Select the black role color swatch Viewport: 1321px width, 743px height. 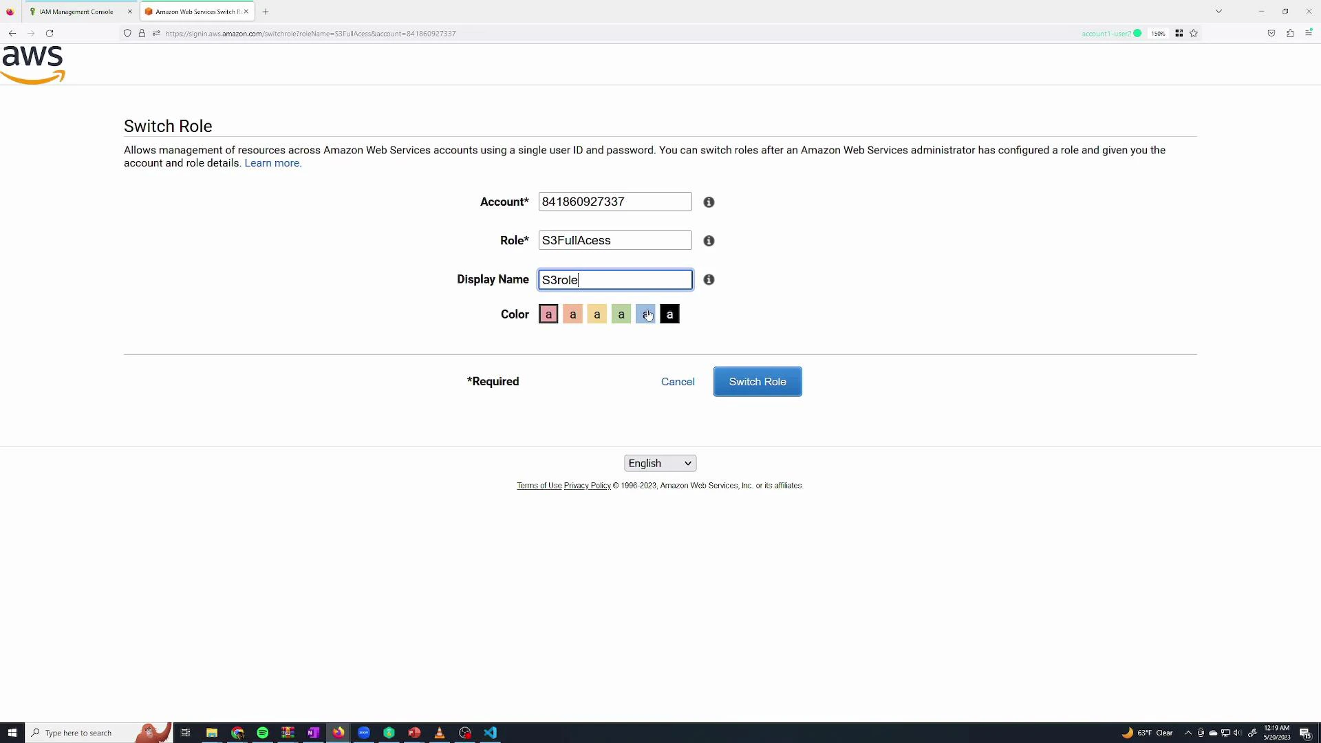click(x=669, y=314)
